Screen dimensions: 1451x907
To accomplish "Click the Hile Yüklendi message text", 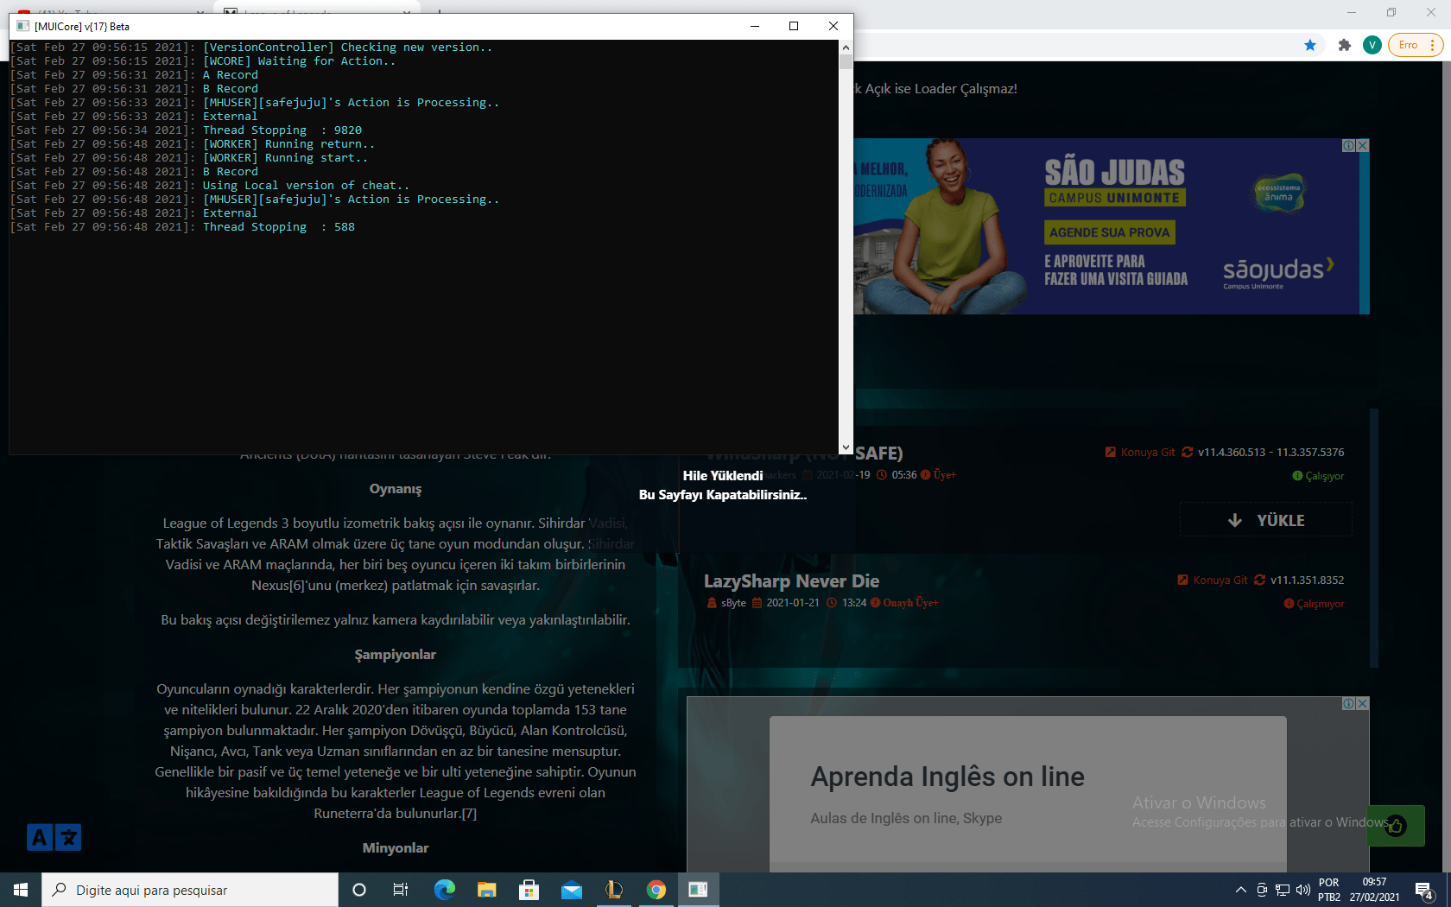I will point(723,476).
